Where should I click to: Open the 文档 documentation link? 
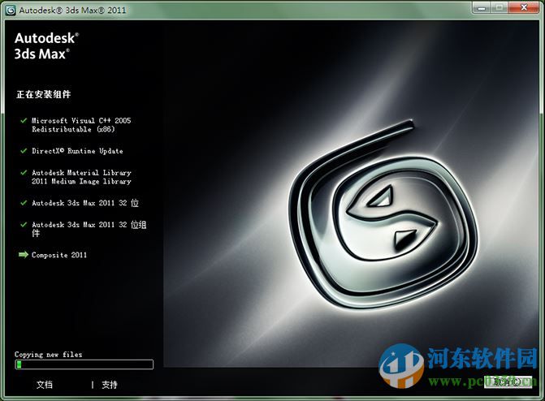click(45, 385)
